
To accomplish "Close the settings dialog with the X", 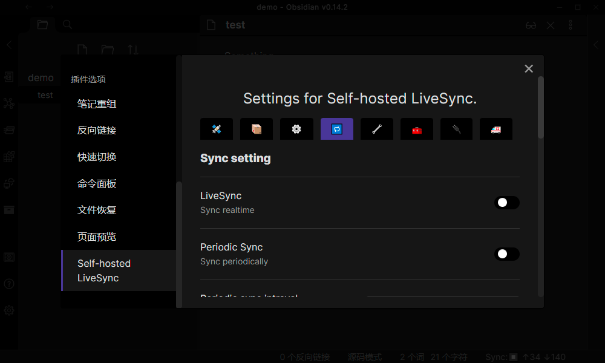I will [529, 68].
